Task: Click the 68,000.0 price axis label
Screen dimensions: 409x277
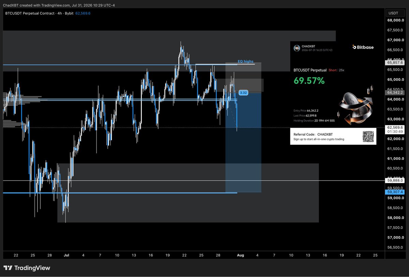Action: pos(396,20)
